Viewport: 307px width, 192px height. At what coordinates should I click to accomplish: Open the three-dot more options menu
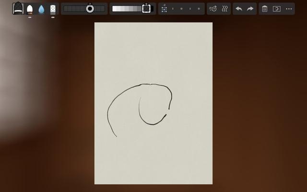(x=289, y=9)
